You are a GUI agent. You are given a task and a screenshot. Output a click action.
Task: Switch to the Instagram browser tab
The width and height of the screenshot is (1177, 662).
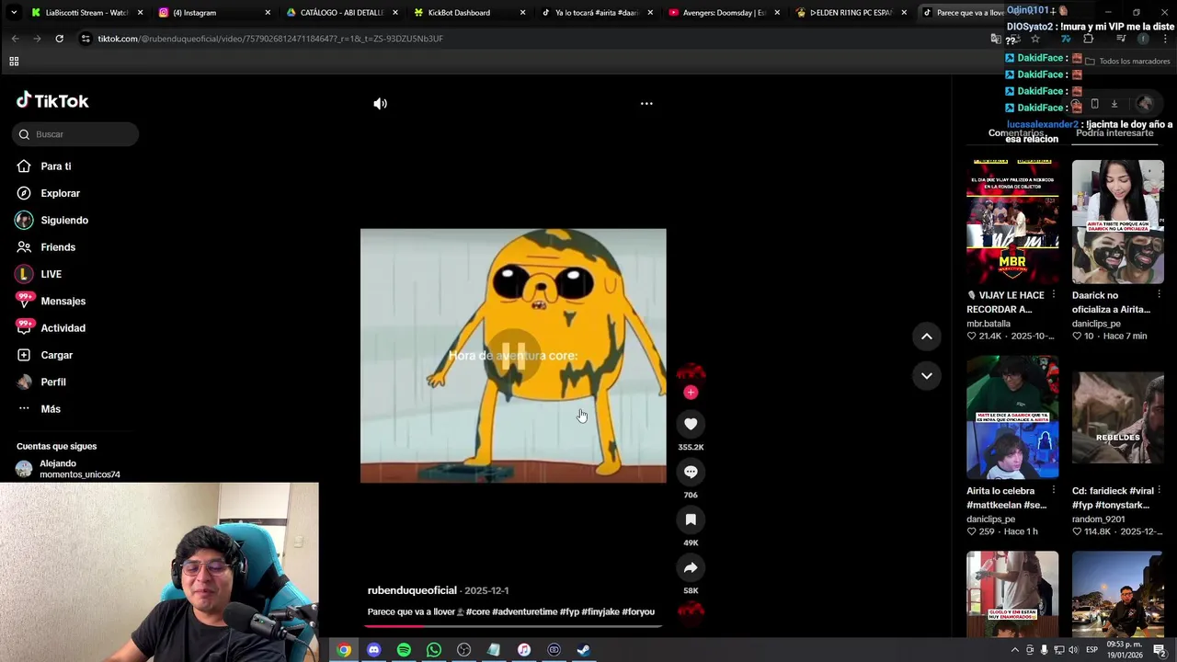(x=214, y=13)
